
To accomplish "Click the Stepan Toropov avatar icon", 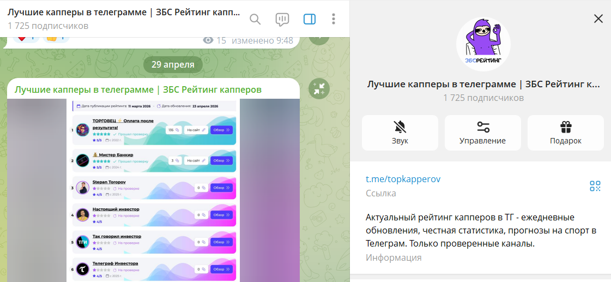I will pyautogui.click(x=83, y=188).
